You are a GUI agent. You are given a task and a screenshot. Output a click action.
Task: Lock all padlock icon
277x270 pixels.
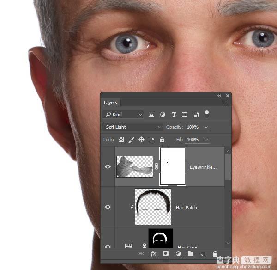tap(162, 140)
